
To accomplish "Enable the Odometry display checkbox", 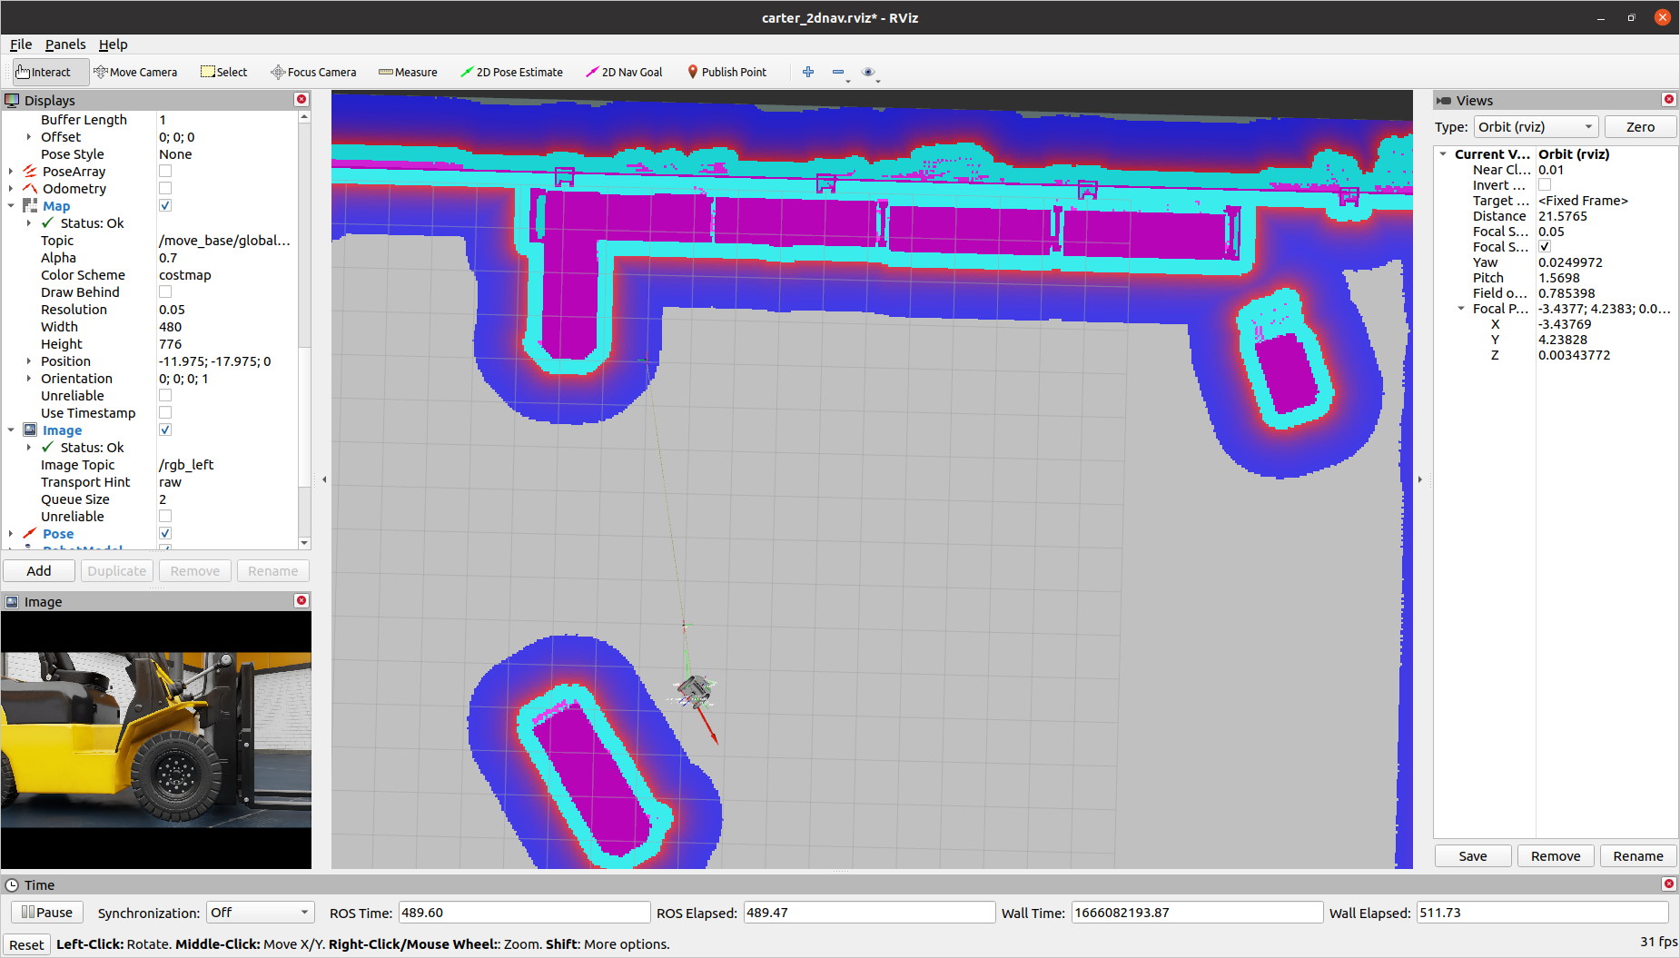I will [165, 188].
